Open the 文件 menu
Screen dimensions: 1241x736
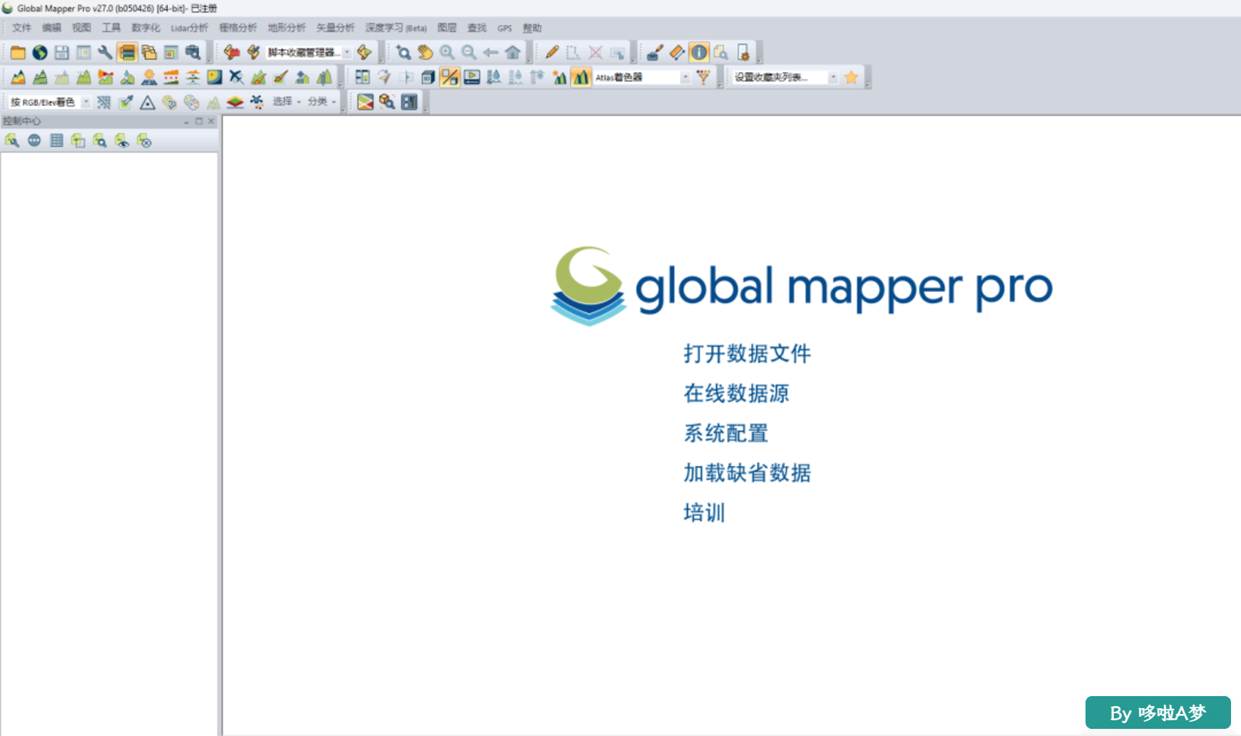click(x=21, y=28)
